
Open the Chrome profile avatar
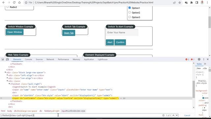pyautogui.click(x=202, y=2)
